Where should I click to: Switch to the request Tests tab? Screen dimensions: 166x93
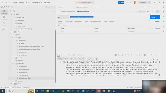tap(105, 21)
